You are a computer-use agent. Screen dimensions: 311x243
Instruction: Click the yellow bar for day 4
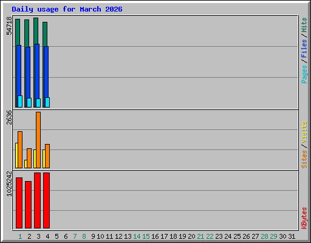44,159
